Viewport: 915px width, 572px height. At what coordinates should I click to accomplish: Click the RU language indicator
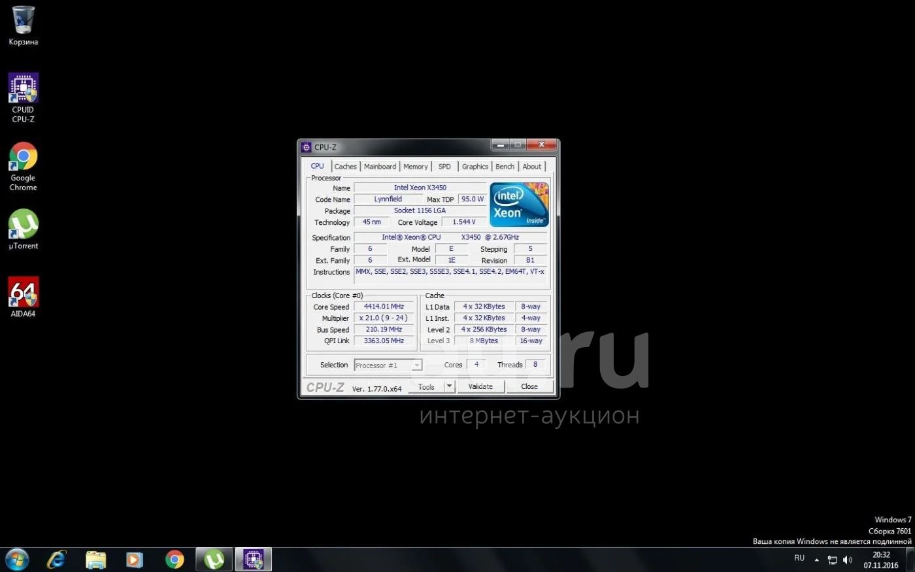(x=799, y=558)
